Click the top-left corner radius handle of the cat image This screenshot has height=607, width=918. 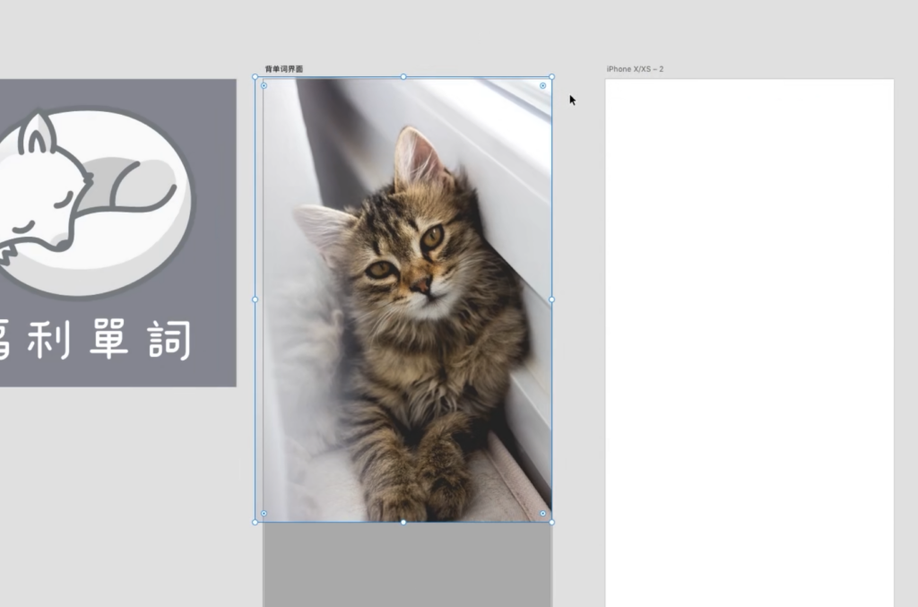[264, 86]
